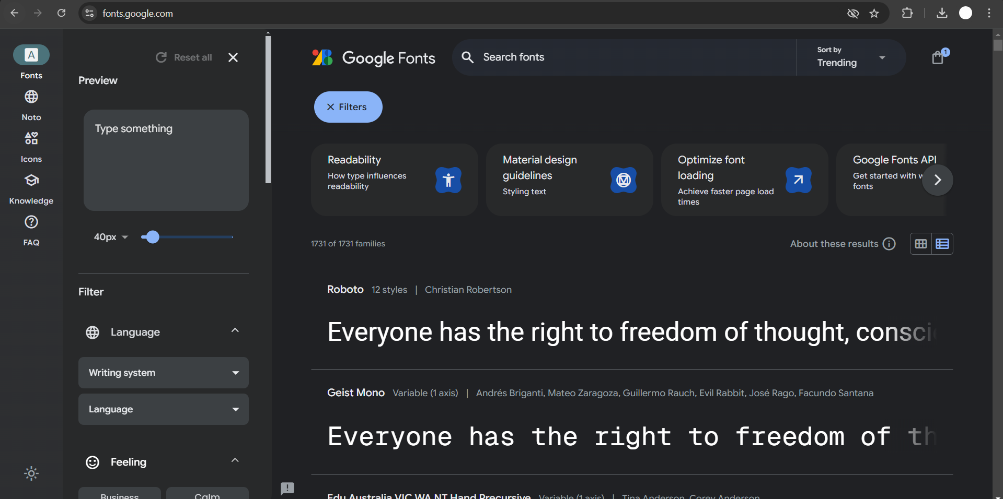Open the Writing system dropdown

[164, 373]
